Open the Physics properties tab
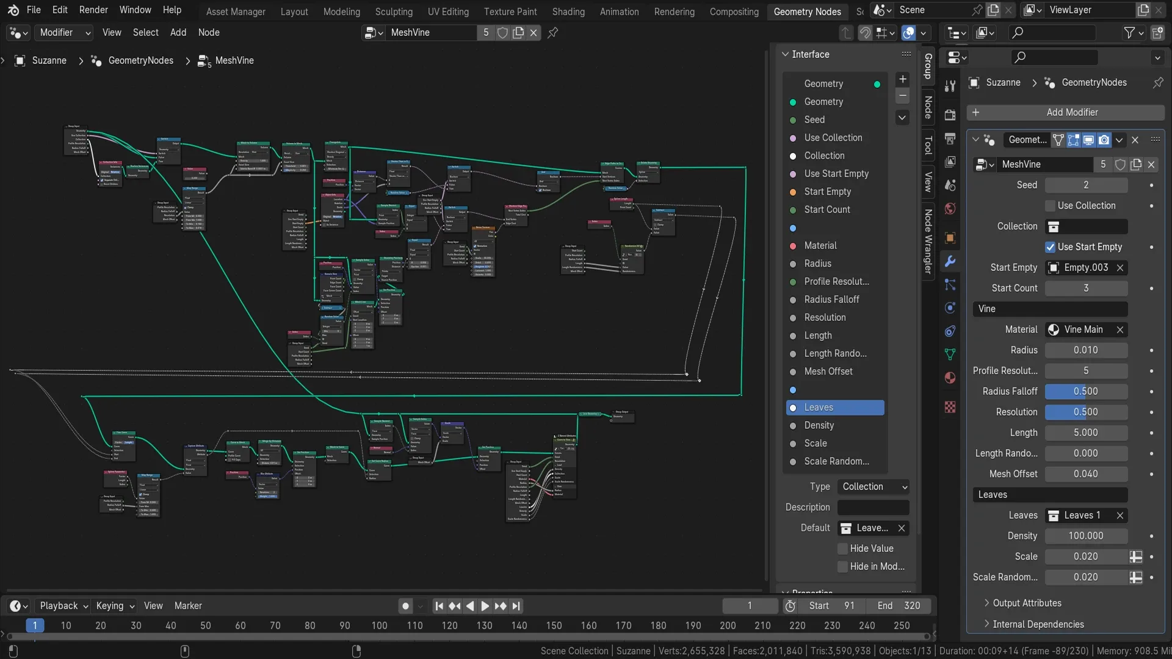Image resolution: width=1172 pixels, height=659 pixels. point(950,308)
